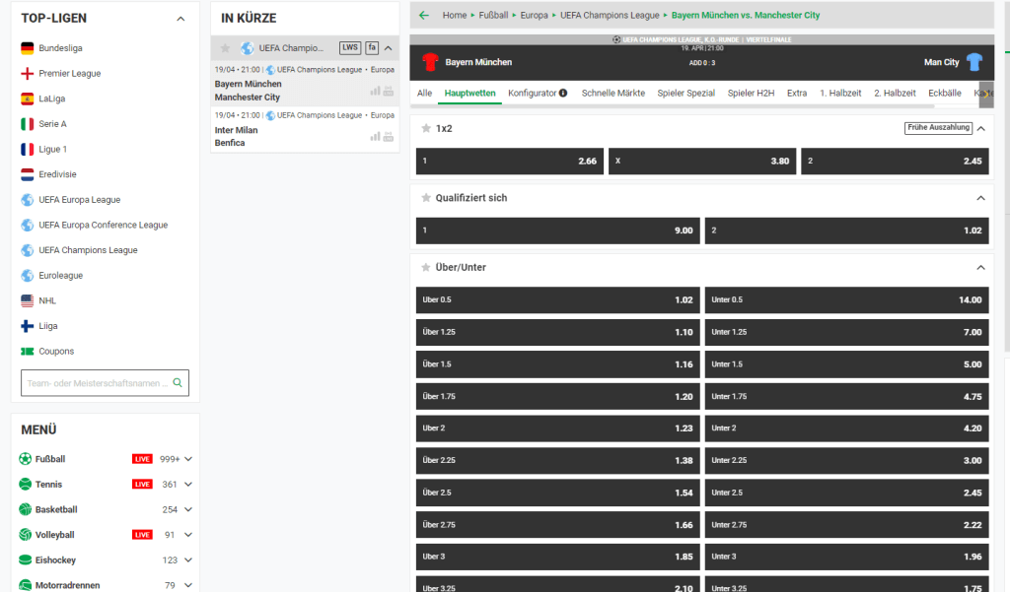Open statistics icon for Bayern München match

[x=375, y=91]
